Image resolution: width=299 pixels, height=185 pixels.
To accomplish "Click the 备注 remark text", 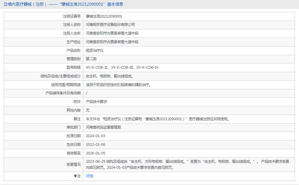I will coord(157,119).
